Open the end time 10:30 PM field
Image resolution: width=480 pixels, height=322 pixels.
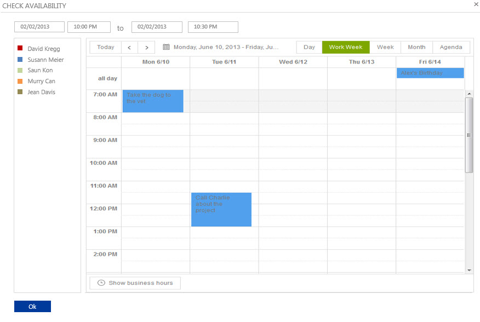(x=213, y=27)
